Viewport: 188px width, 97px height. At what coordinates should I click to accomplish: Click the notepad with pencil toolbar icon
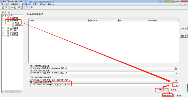27,8
